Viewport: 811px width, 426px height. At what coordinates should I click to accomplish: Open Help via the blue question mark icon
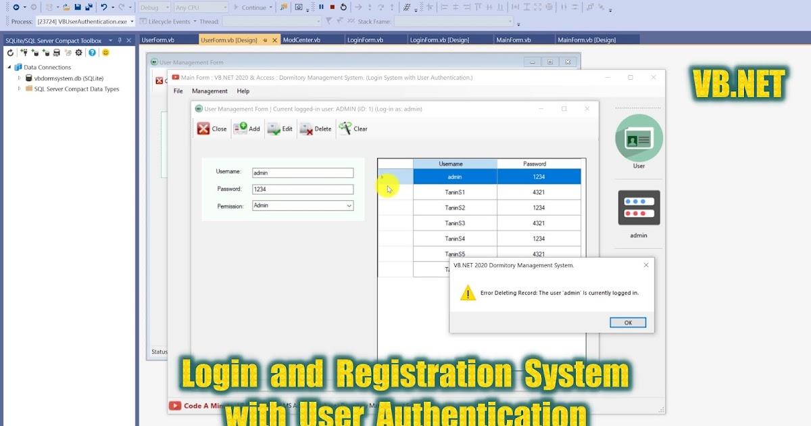(93, 53)
